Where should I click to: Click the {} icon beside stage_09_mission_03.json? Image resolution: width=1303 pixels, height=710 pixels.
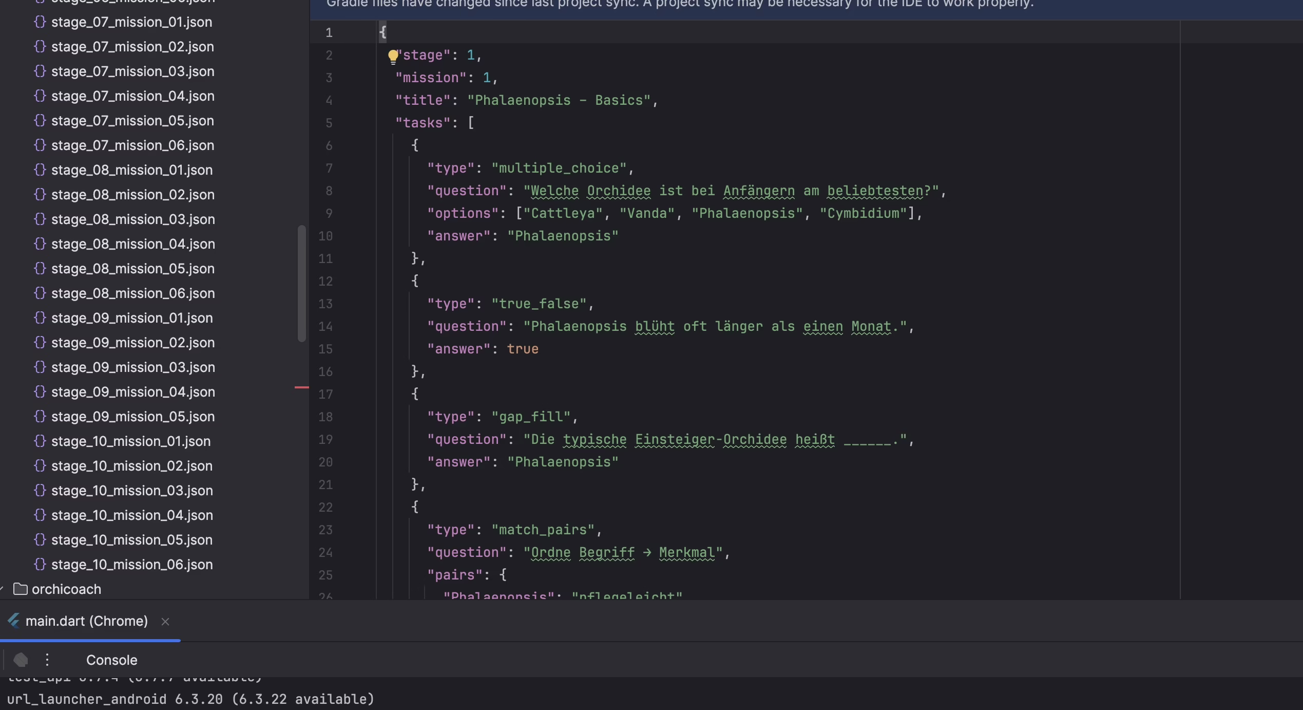[41, 367]
